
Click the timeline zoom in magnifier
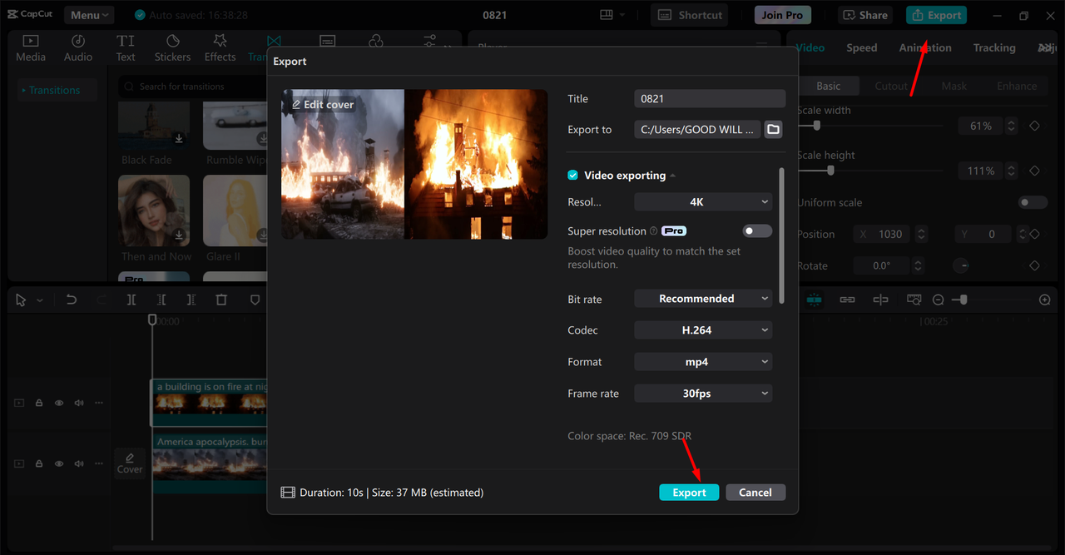coord(1045,300)
